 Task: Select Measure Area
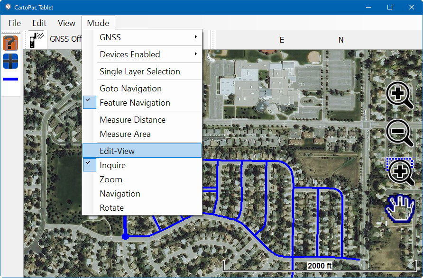(125, 134)
